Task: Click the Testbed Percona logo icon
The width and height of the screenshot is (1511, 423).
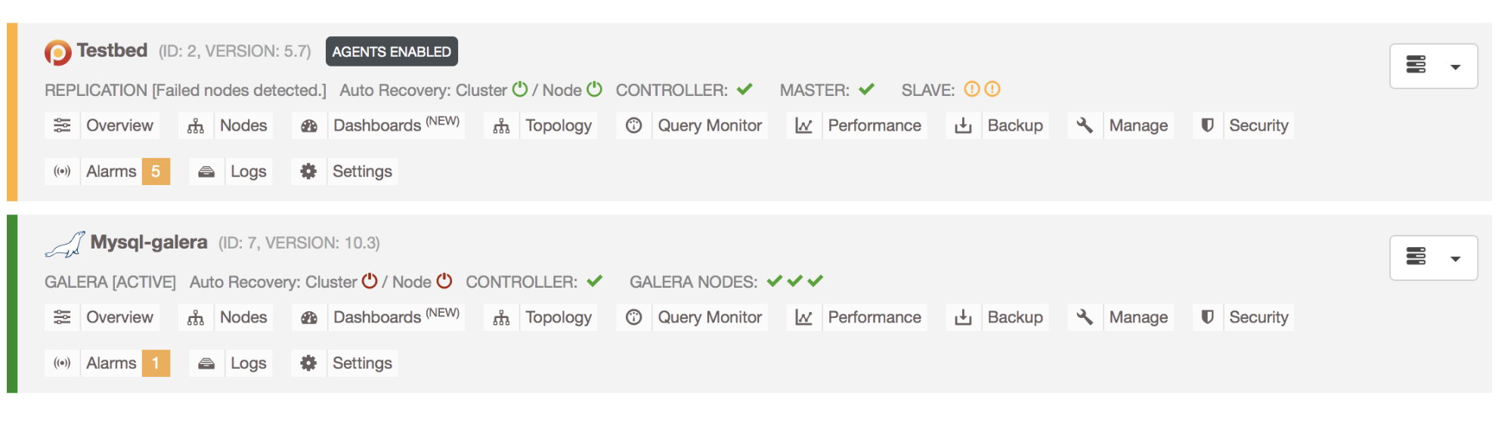Action: point(57,52)
